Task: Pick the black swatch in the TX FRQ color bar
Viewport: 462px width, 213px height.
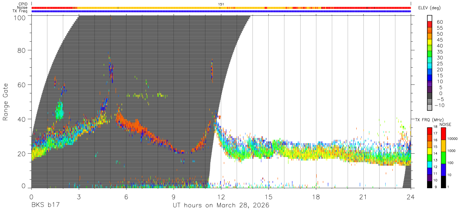Action: point(430,184)
